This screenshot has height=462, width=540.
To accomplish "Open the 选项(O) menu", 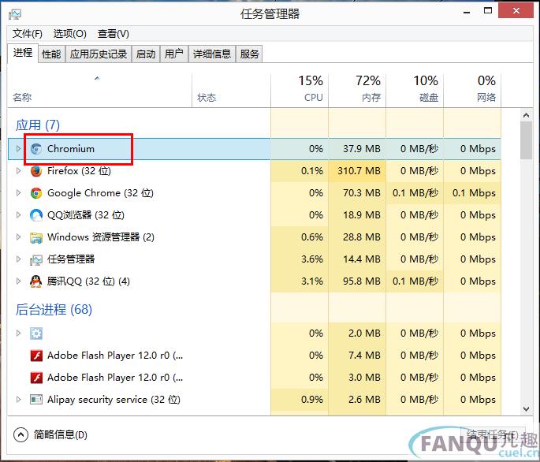I will [70, 34].
